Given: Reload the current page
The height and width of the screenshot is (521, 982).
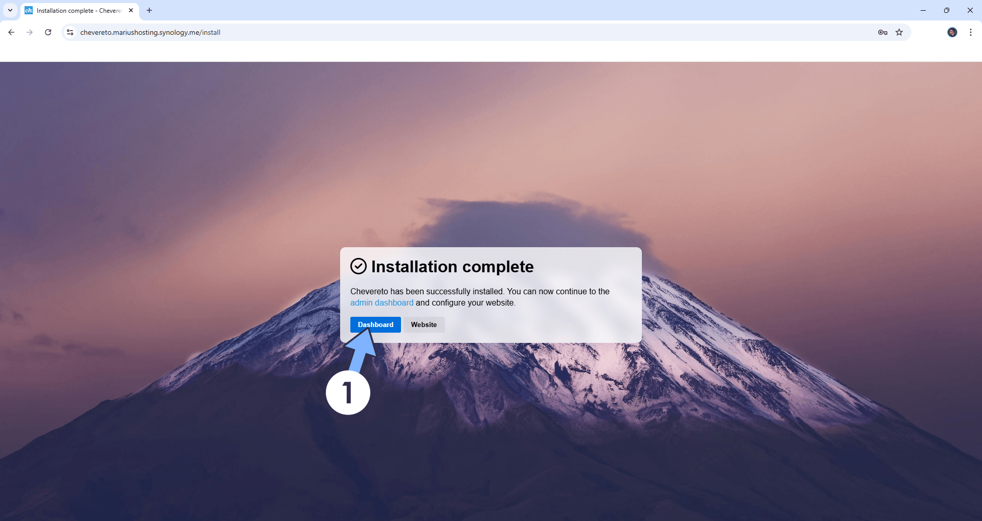Looking at the screenshot, I should [48, 32].
